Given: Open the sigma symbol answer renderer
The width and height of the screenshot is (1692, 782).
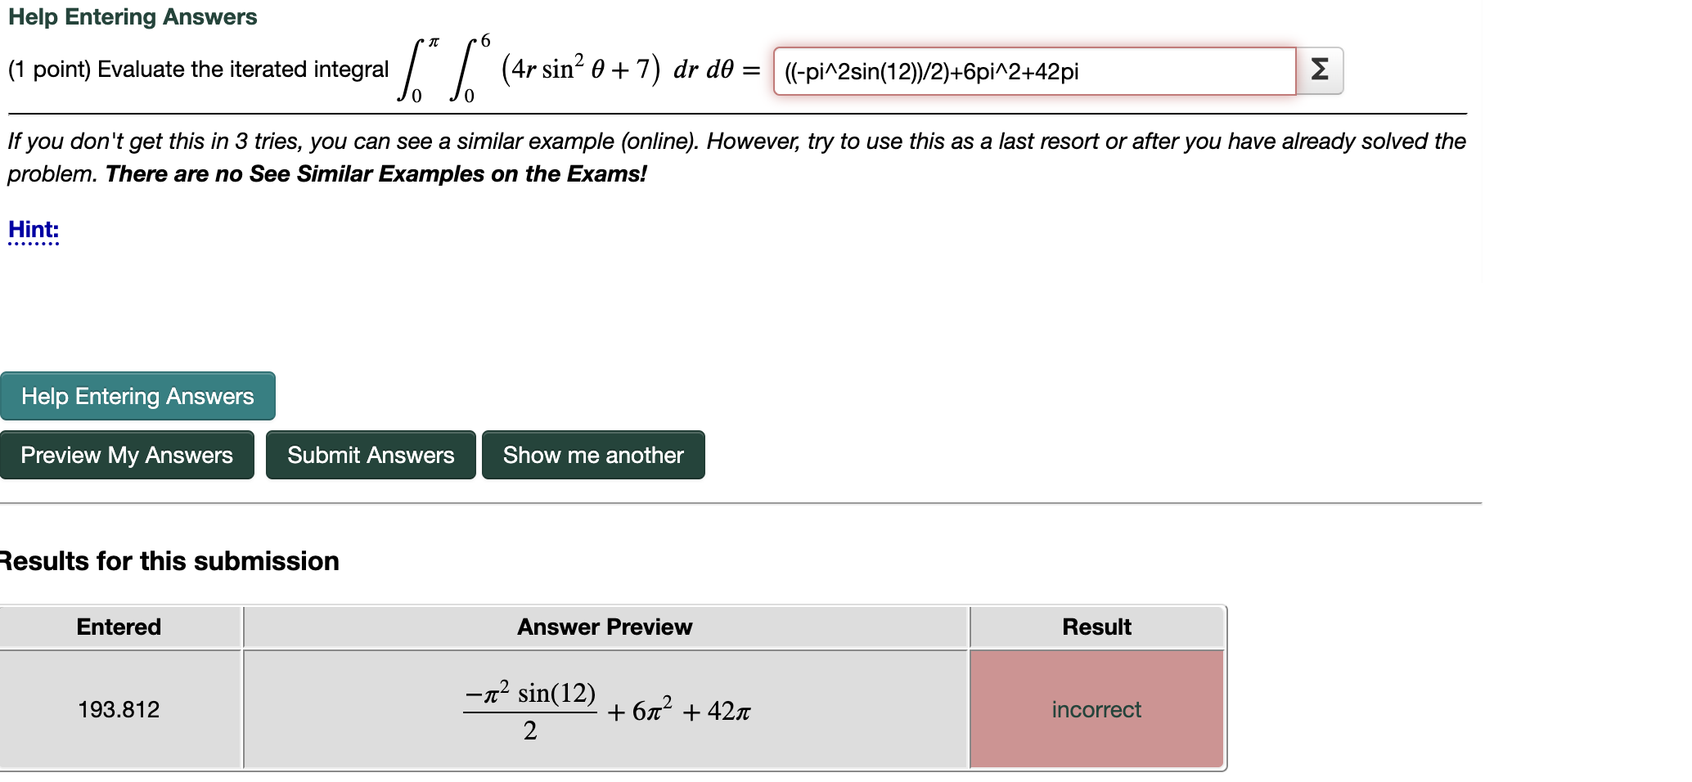Looking at the screenshot, I should tap(1319, 70).
